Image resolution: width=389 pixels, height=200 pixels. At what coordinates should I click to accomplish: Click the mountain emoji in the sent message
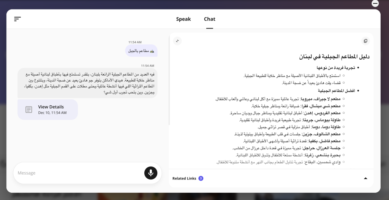152,51
